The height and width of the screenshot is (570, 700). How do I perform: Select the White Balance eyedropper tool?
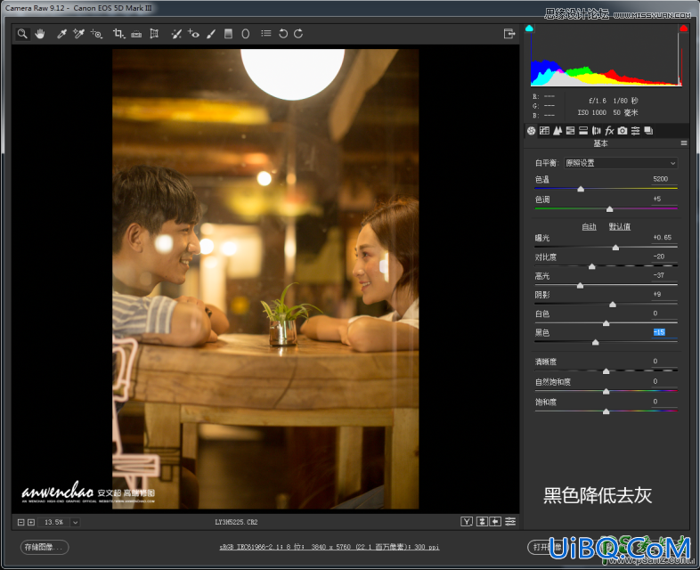(x=61, y=34)
